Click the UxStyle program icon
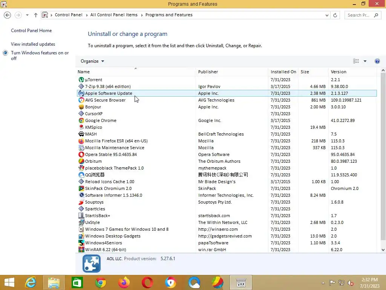Screen dimensions: 386x290 [x=81, y=222]
